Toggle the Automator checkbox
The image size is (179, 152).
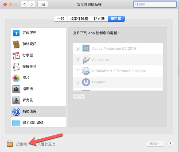point(78,60)
